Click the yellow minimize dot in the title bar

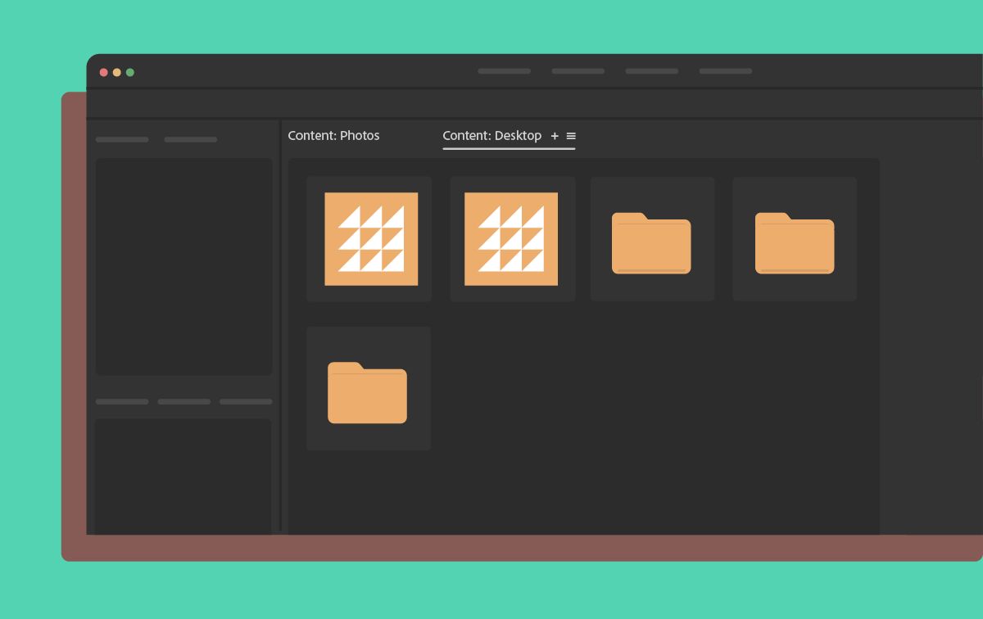117,72
